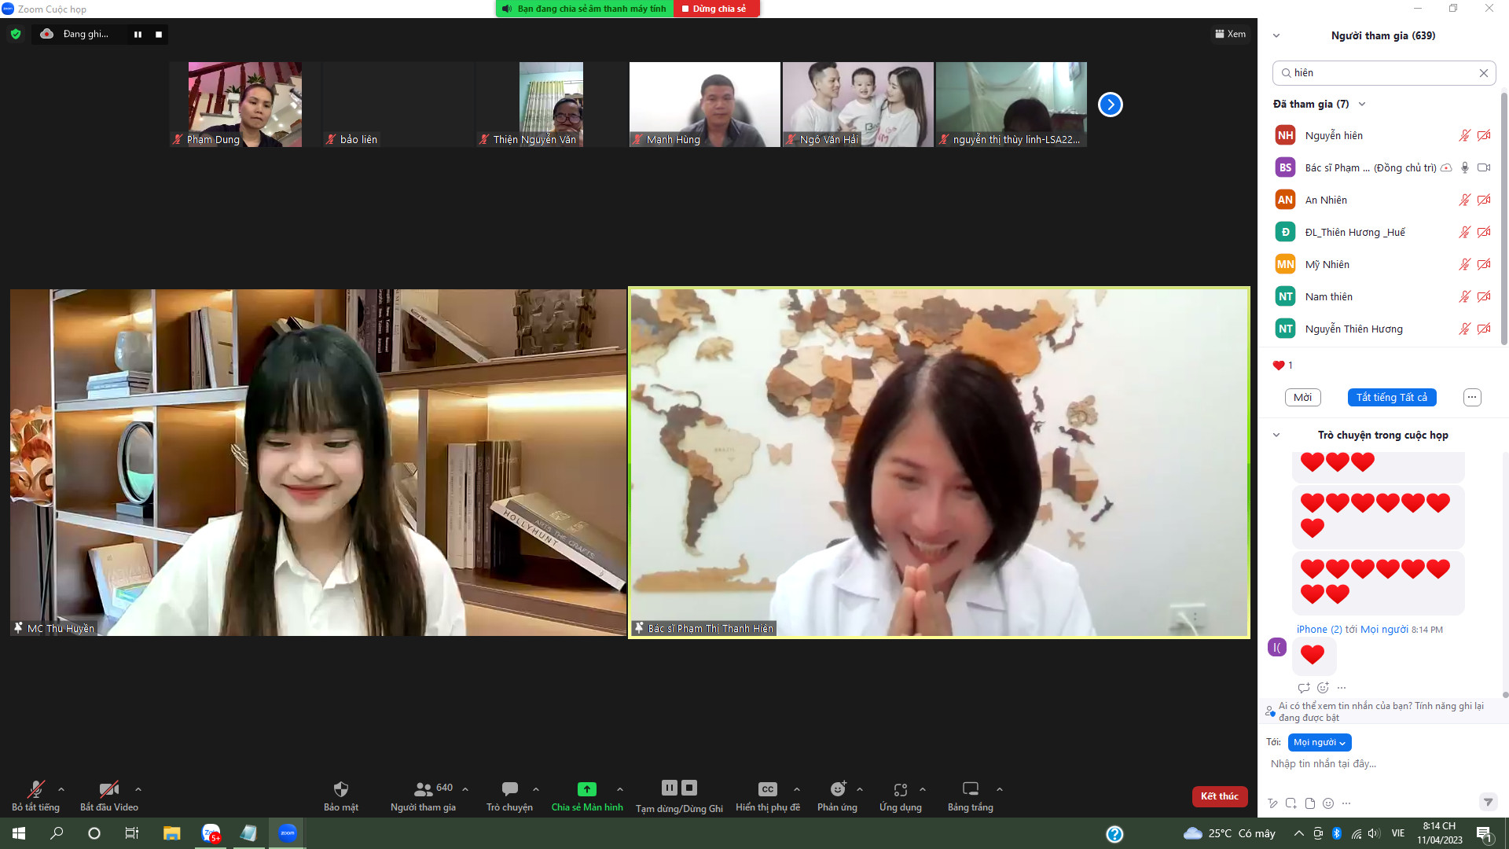Image resolution: width=1509 pixels, height=849 pixels.
Task: Open the Whiteboard tool
Action: (x=970, y=789)
